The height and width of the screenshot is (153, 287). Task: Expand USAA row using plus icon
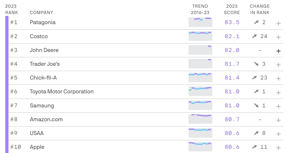(x=279, y=134)
